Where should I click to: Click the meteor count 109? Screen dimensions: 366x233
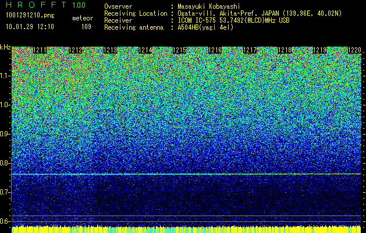click(x=86, y=27)
